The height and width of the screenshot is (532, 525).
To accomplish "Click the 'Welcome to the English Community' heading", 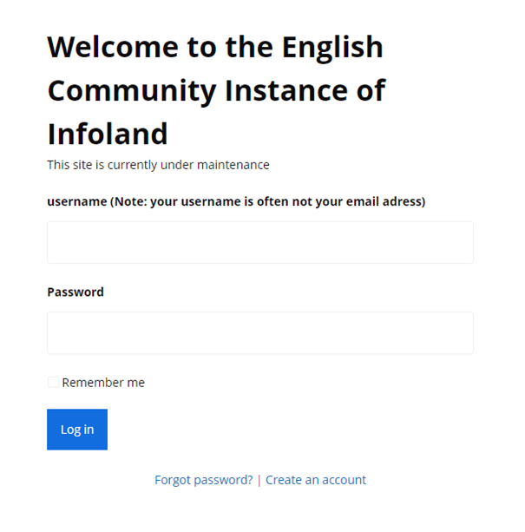I will tap(216, 90).
